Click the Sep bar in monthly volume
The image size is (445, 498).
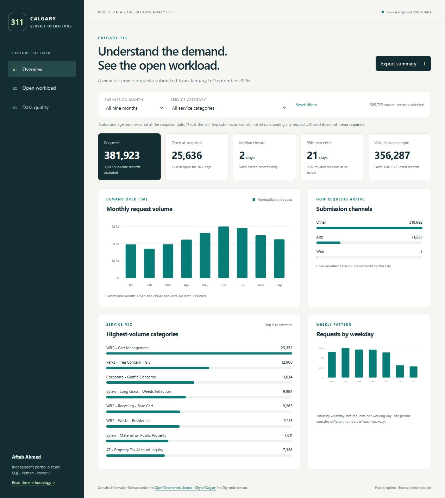(x=279, y=259)
